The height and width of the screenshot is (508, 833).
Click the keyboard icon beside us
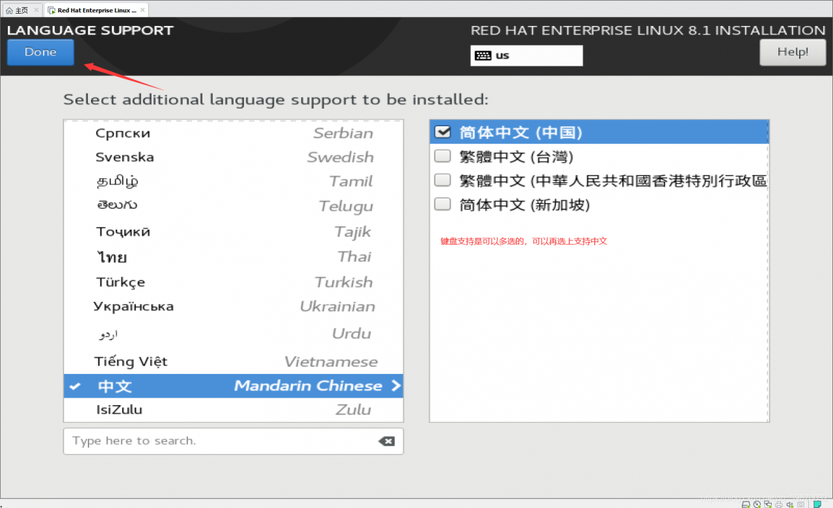click(x=483, y=55)
